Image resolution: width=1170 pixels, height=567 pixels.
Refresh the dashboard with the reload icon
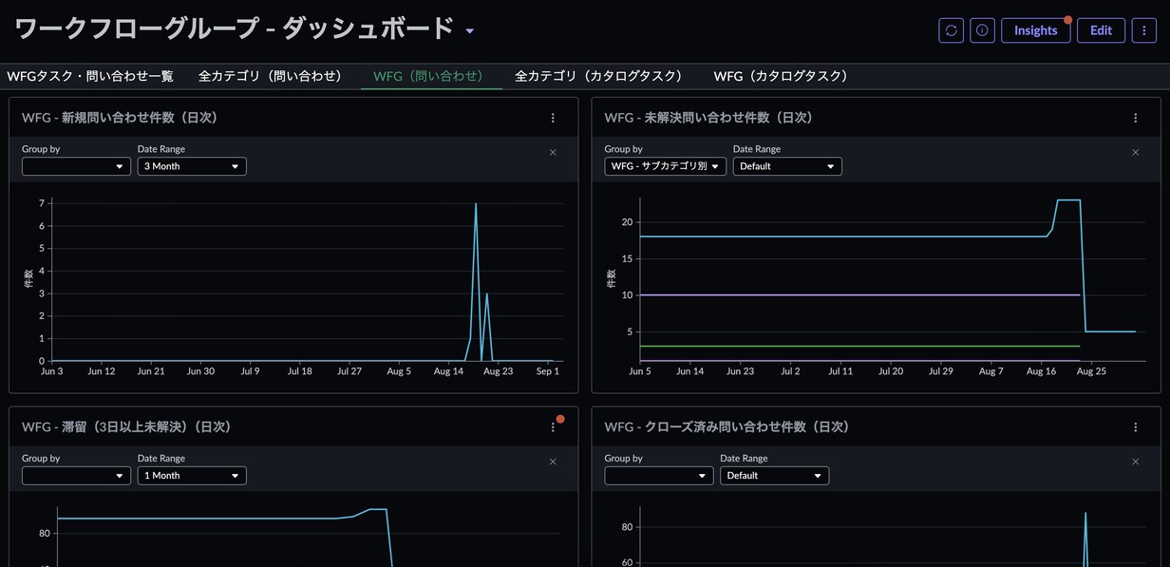coord(951,30)
